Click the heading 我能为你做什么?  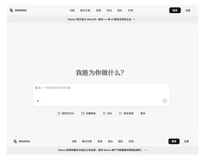point(100,73)
